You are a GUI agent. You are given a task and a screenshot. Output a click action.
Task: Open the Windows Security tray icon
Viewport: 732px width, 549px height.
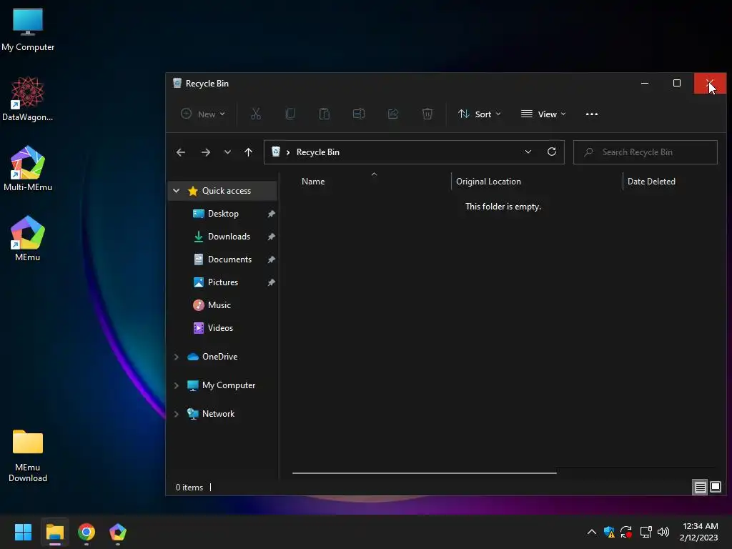pyautogui.click(x=609, y=532)
